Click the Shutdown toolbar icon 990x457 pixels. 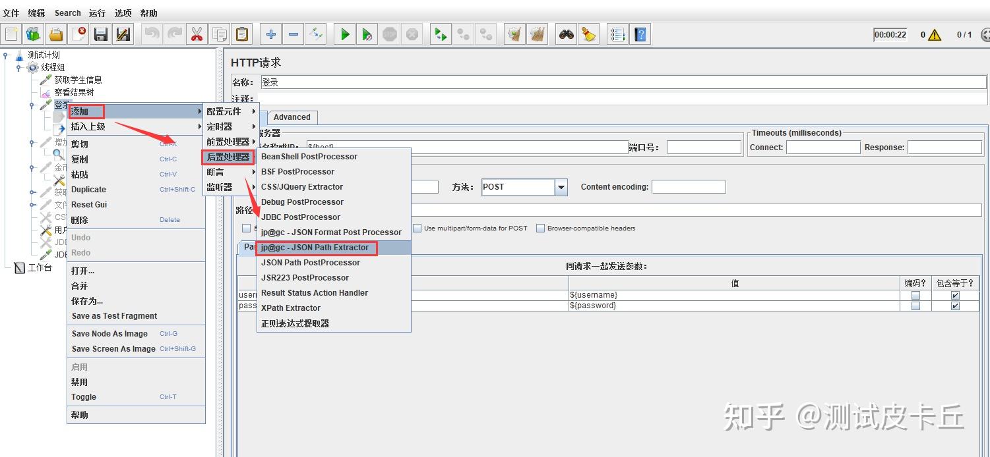412,34
